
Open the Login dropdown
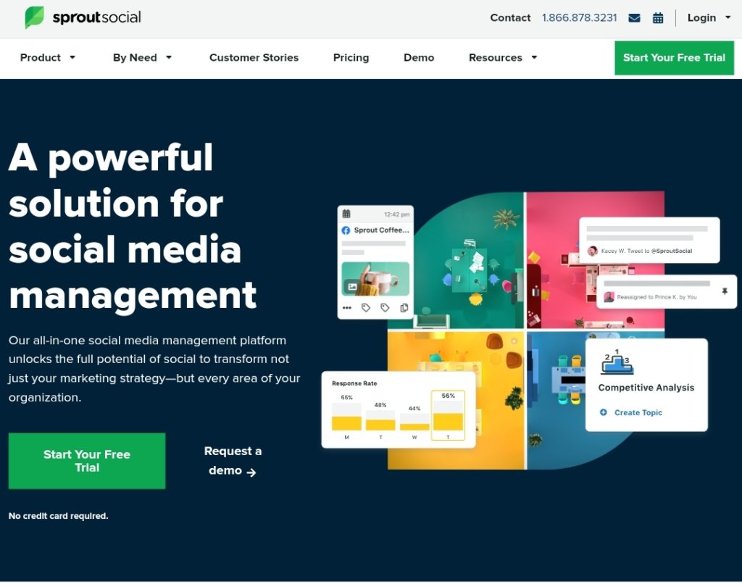(x=709, y=17)
